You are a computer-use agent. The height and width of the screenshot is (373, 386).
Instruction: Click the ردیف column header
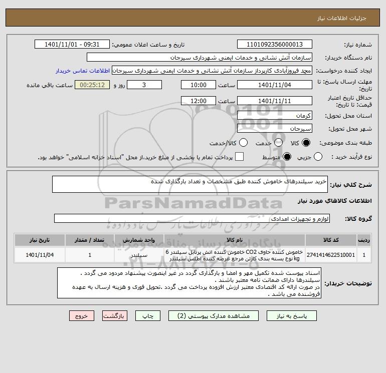coord(364,240)
